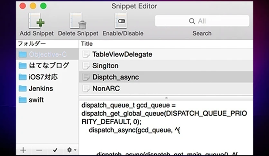Click the NonARC document icon
This screenshot has height=156, width=269.
[x=86, y=89]
